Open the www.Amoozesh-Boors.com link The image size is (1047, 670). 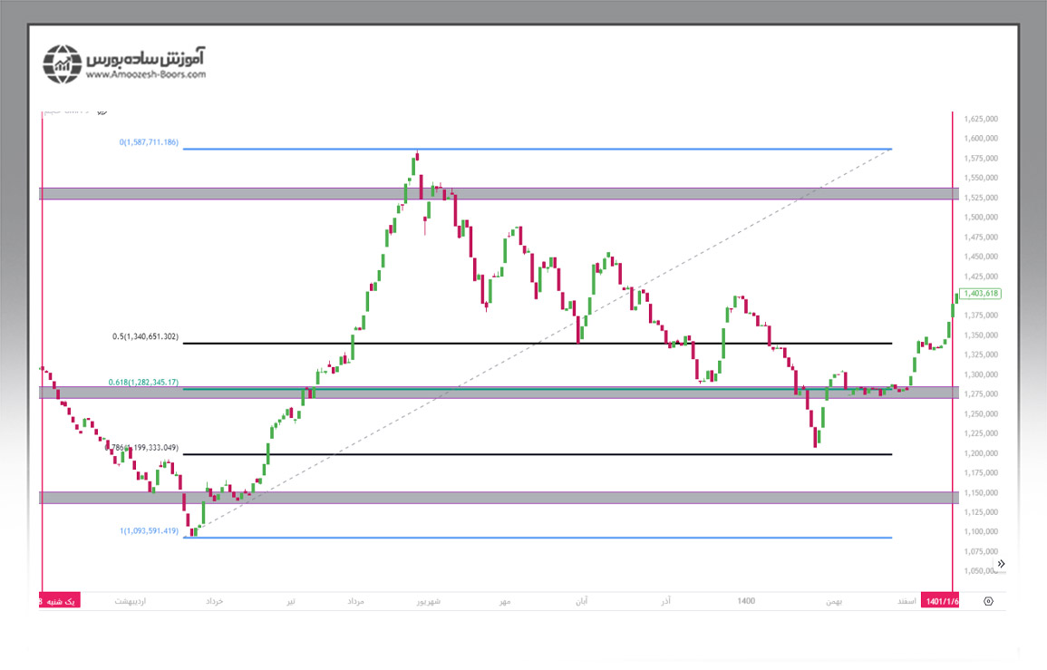pos(146,75)
